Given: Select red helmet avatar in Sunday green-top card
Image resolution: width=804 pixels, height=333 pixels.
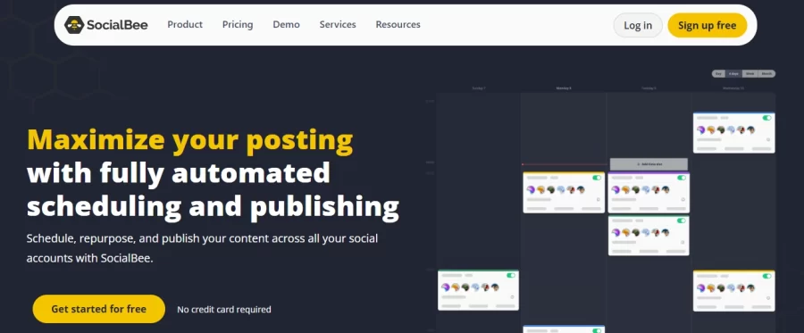Looking at the screenshot, I should (x=485, y=287).
